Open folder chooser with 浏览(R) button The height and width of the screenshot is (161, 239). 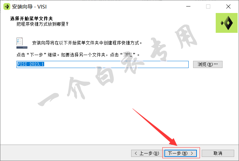[x=208, y=64]
